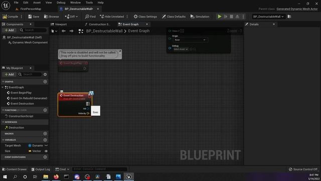Screen dimensions: 321x181
Task: Open Class Settings
Action: [x=145, y=17]
